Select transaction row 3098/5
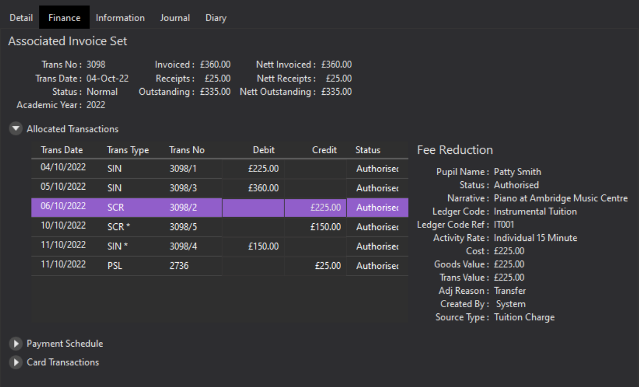The height and width of the screenshot is (387, 639). click(220, 227)
